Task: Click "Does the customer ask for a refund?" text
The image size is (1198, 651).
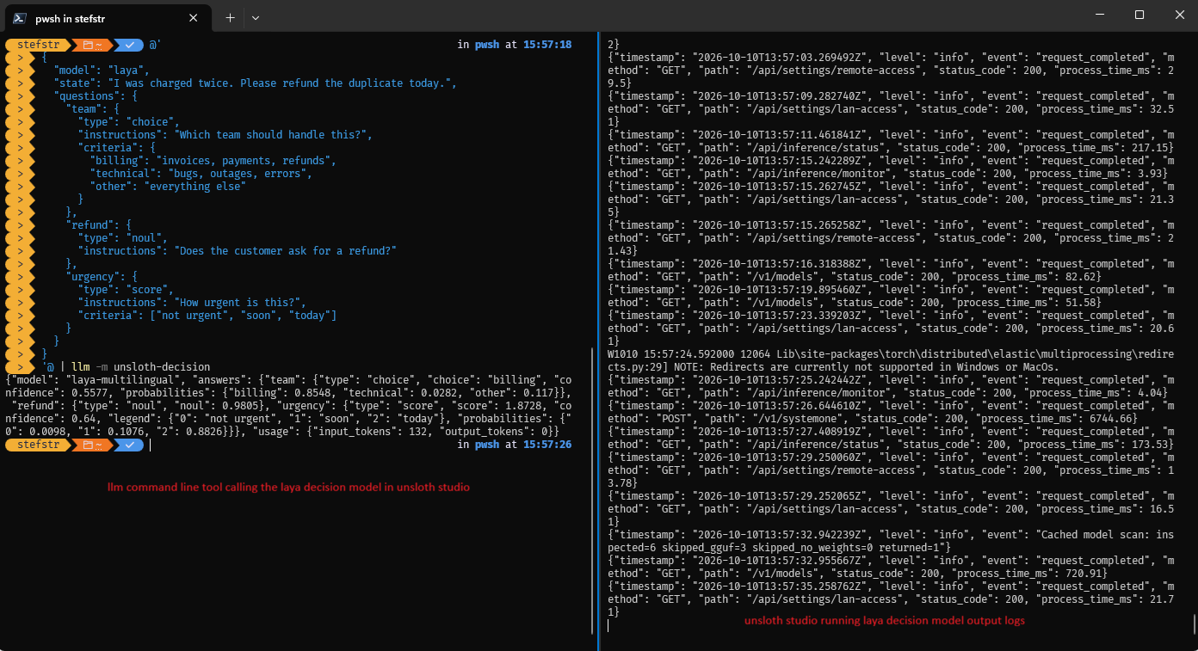Action: [x=287, y=251]
